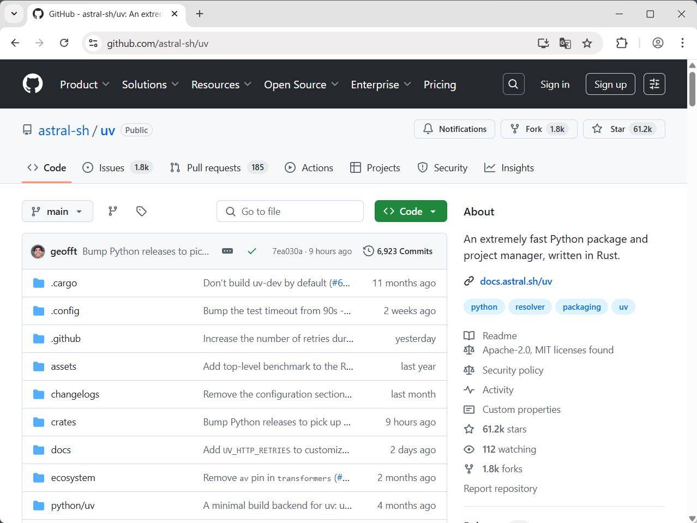Click the Go to file search field

click(290, 211)
